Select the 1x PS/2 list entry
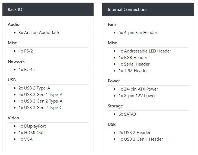The image size is (198, 155). pos(26,51)
